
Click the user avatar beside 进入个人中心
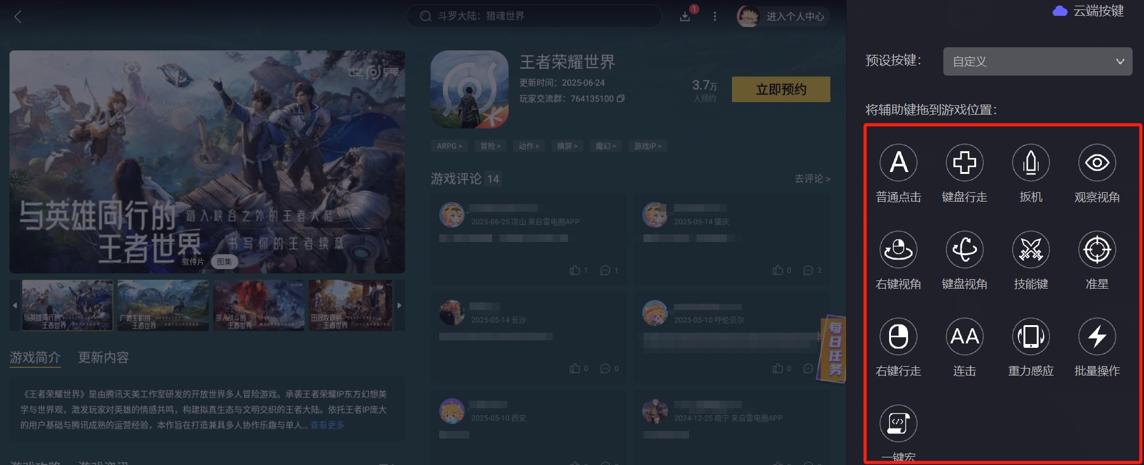[748, 16]
